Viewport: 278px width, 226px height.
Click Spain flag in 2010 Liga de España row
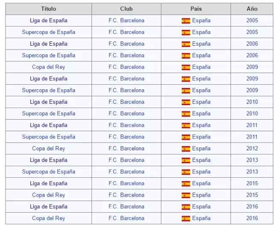point(186,102)
